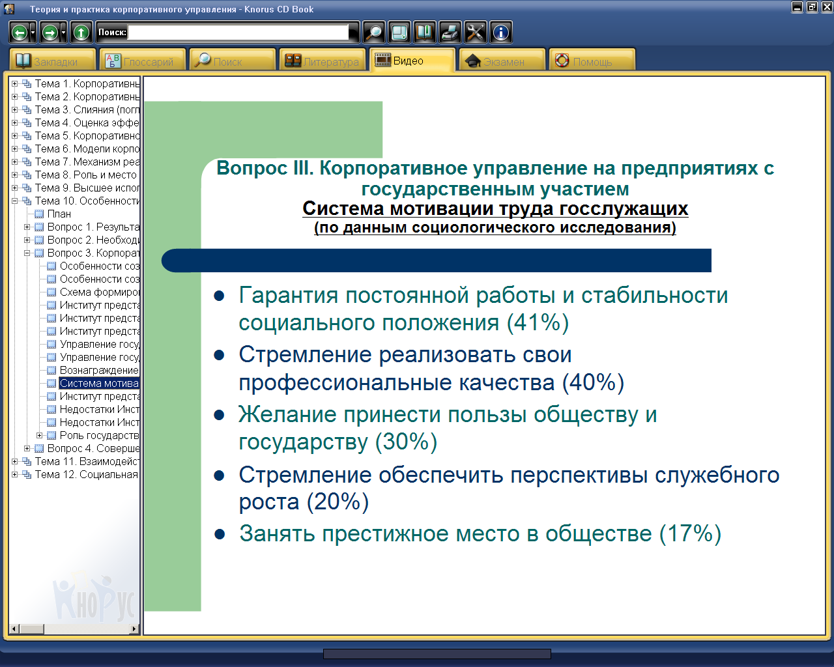834x667 pixels.
Task: Expand the Тема 2 tree node
Action: 14,96
